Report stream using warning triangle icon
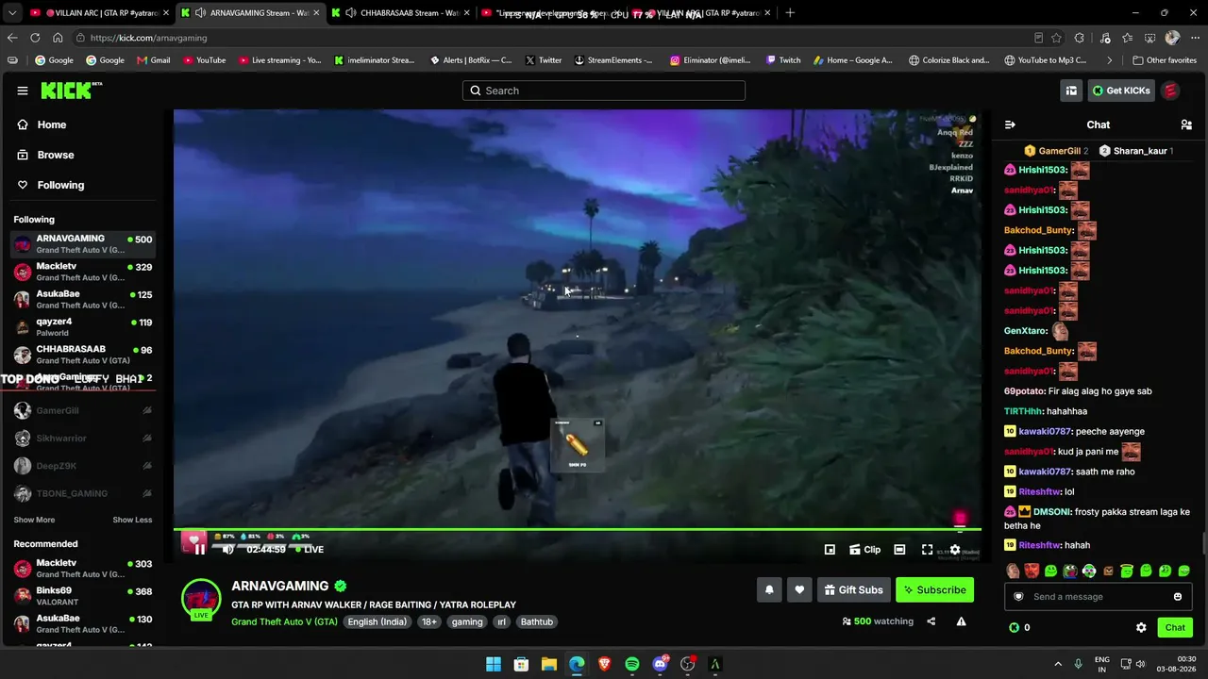Image resolution: width=1208 pixels, height=679 pixels. [x=961, y=621]
